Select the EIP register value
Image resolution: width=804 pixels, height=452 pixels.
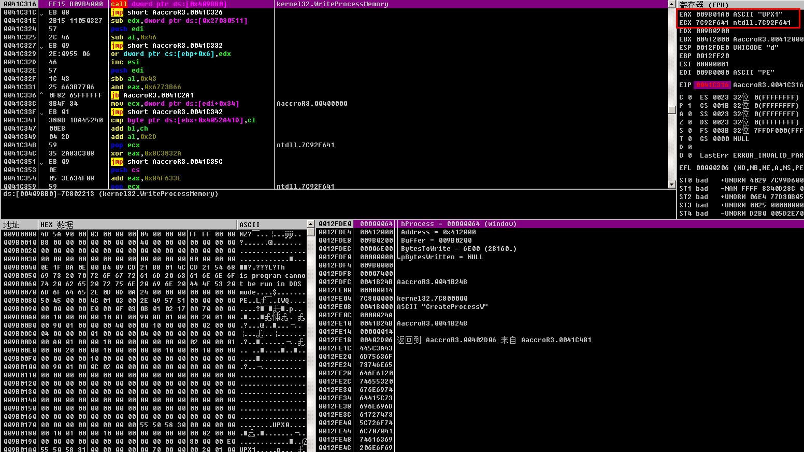tap(712, 85)
